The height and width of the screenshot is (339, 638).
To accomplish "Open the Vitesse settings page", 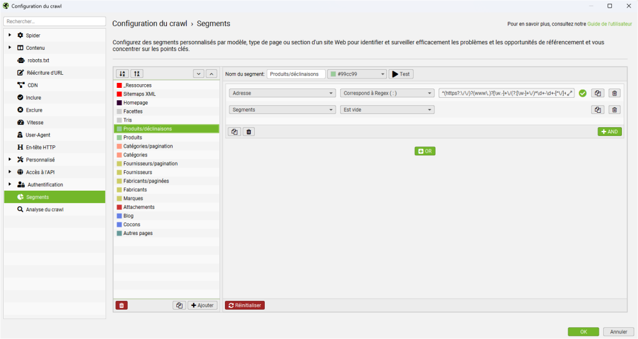I will tap(36, 123).
